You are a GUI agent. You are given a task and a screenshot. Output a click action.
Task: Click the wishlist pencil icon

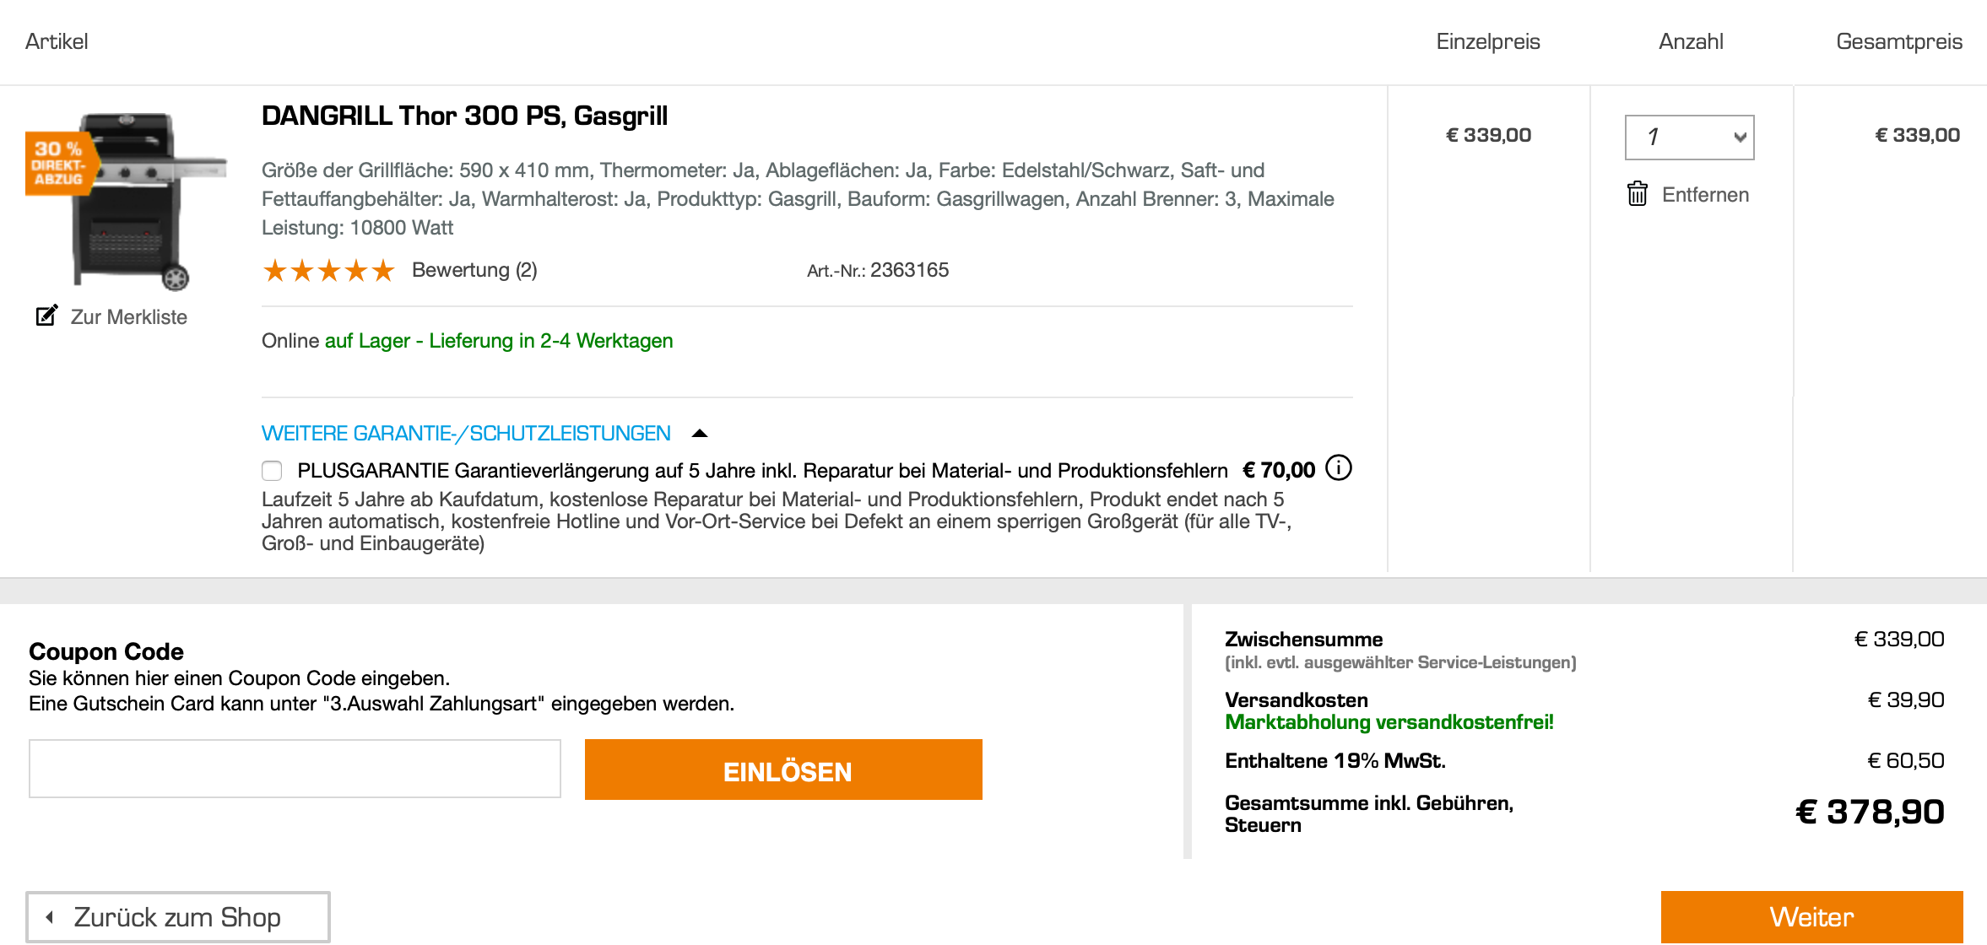pos(46,316)
